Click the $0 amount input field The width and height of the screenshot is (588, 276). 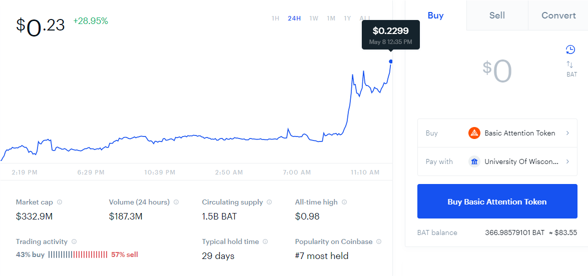coord(497,71)
